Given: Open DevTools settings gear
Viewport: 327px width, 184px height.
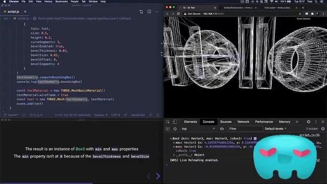Looking at the screenshot, I should pos(309,122).
